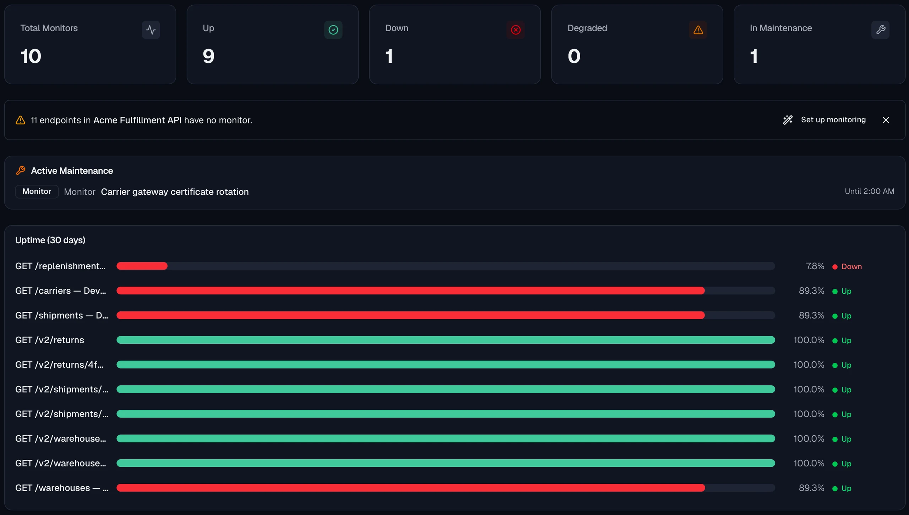Click the Up status of GET /warehouses —

click(842, 488)
